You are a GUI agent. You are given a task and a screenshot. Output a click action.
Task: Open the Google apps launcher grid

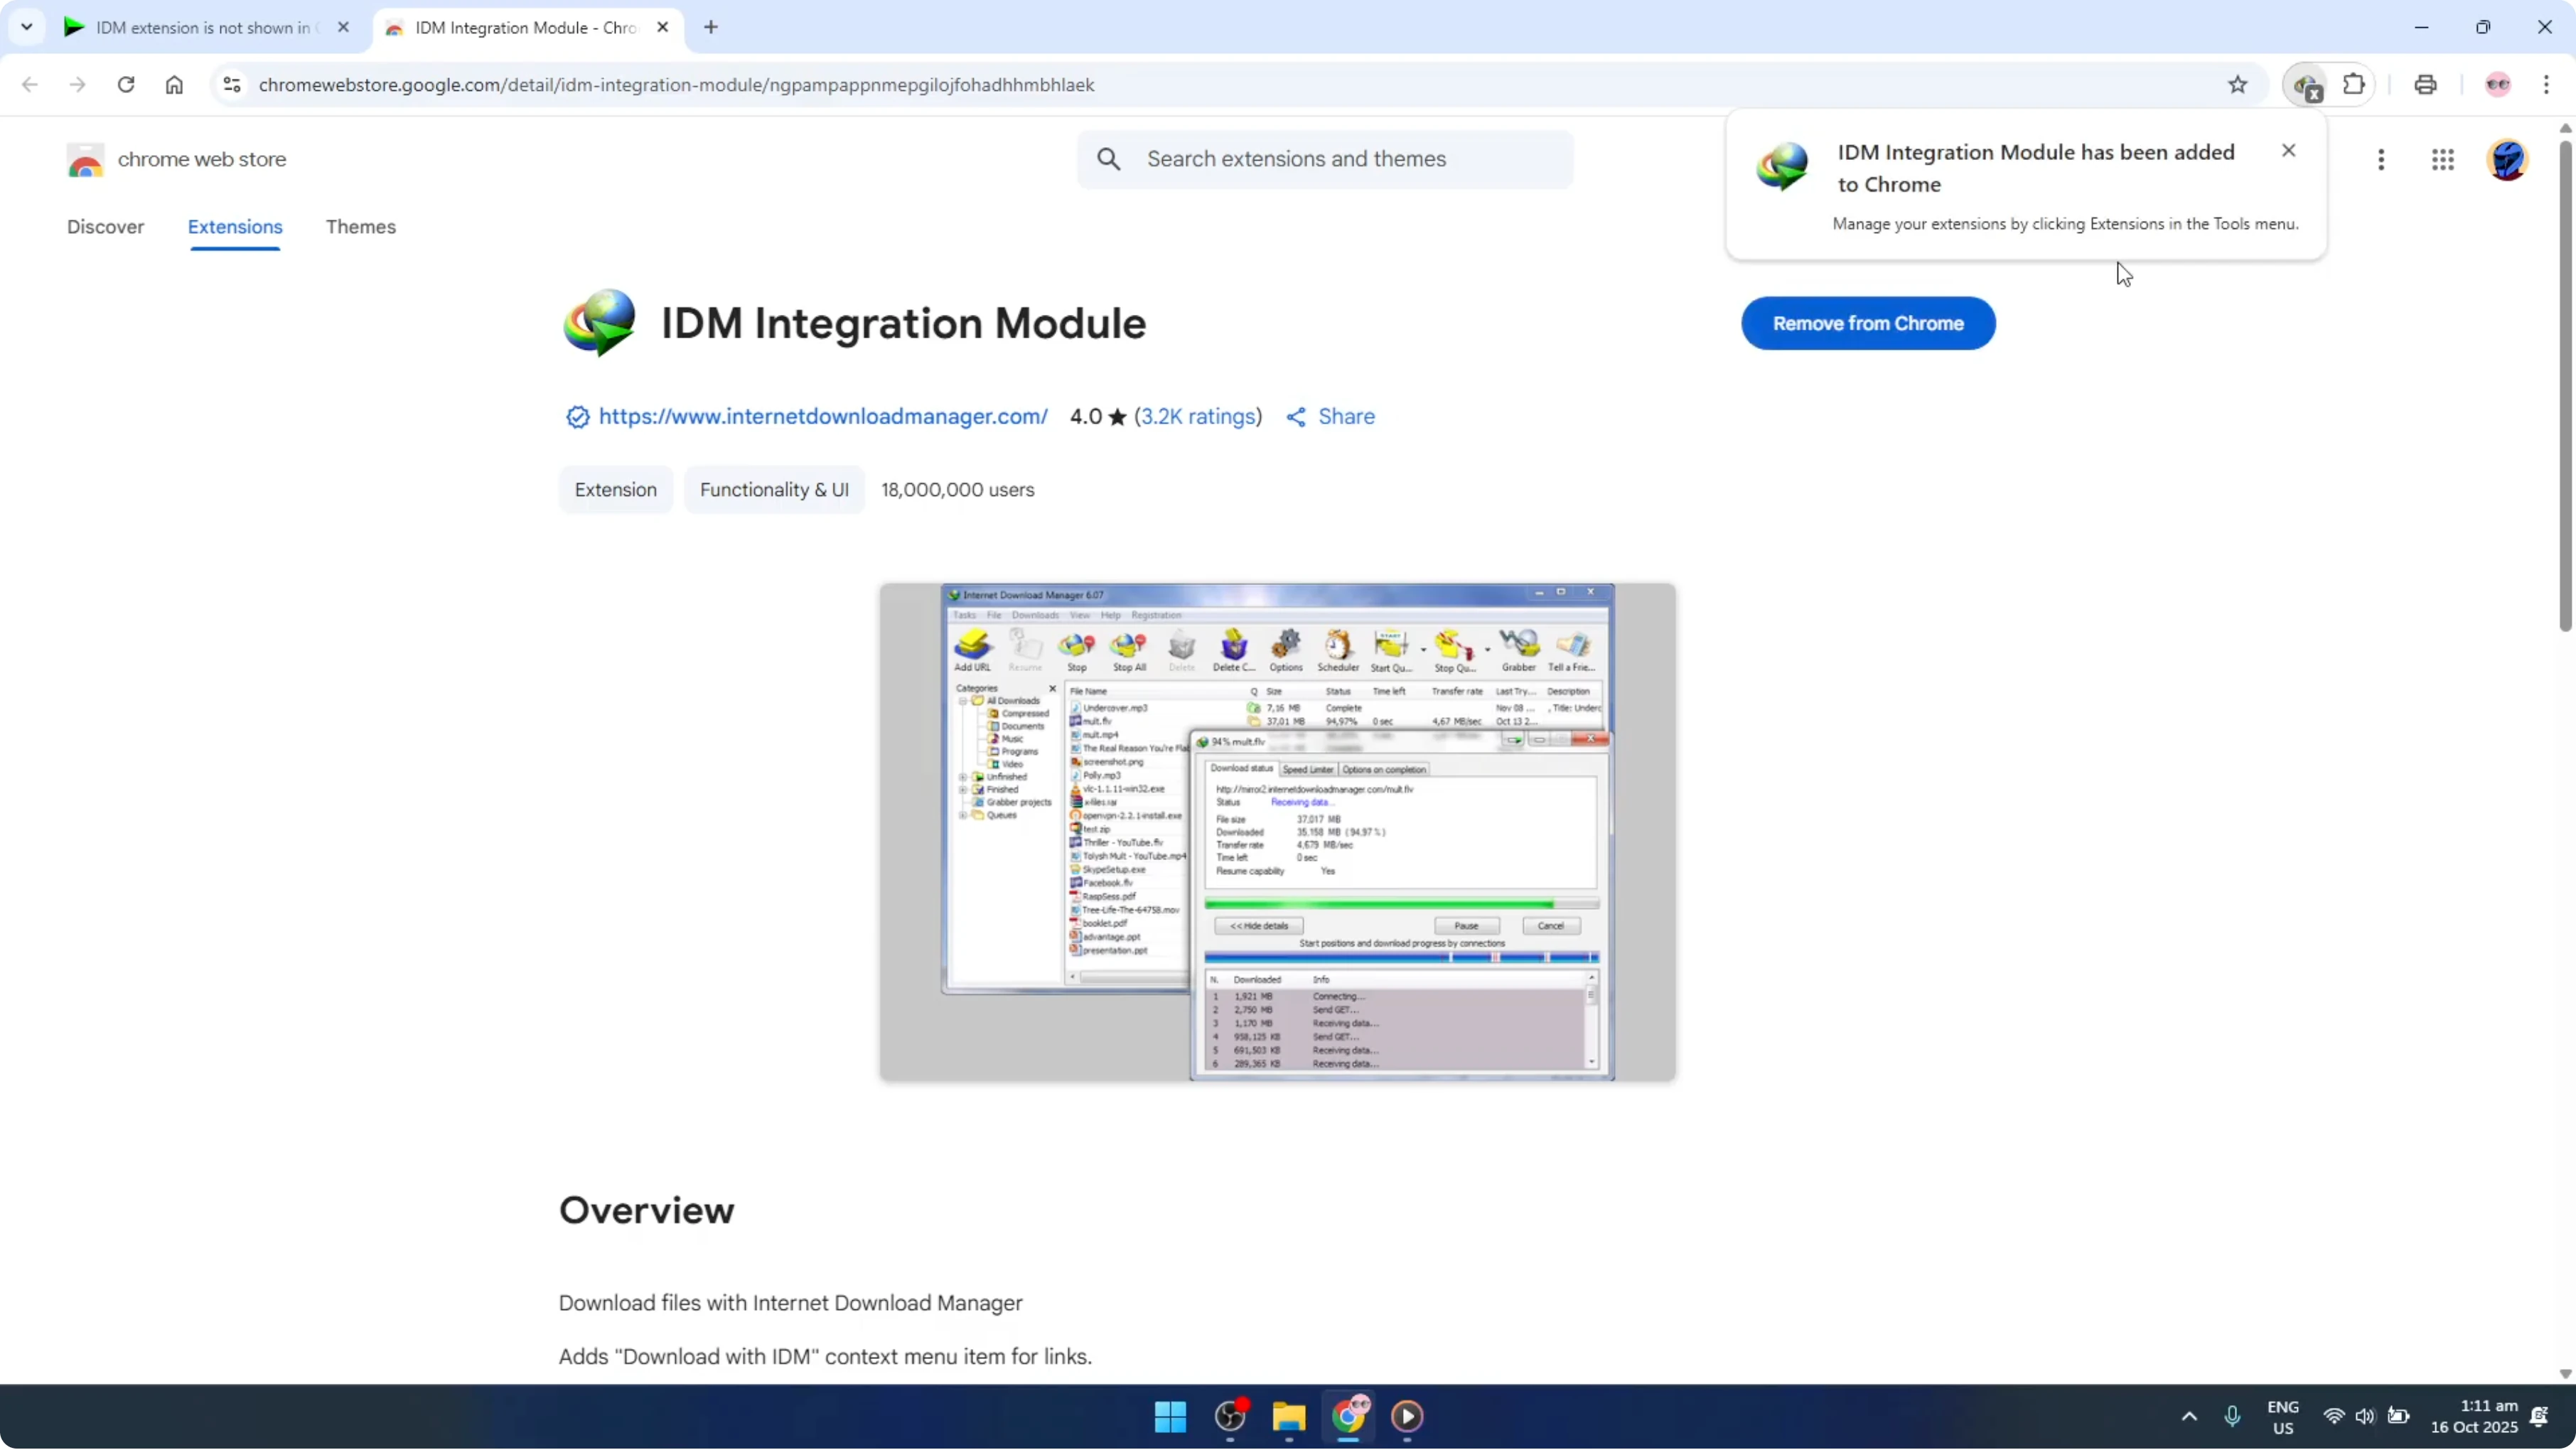tap(2443, 160)
